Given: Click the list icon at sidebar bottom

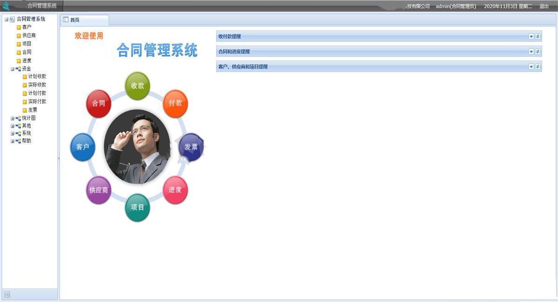Looking at the screenshot, I should [x=7, y=294].
